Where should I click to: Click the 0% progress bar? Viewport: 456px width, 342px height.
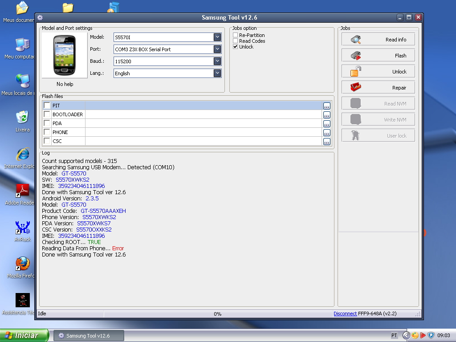(217, 314)
